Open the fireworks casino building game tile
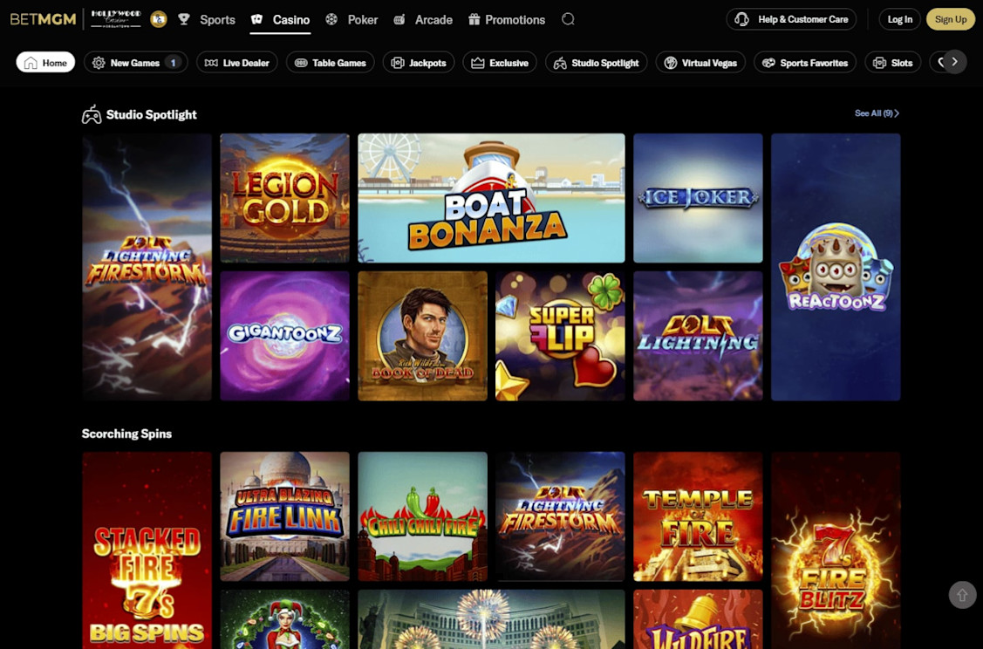This screenshot has width=983, height=649. 492,619
